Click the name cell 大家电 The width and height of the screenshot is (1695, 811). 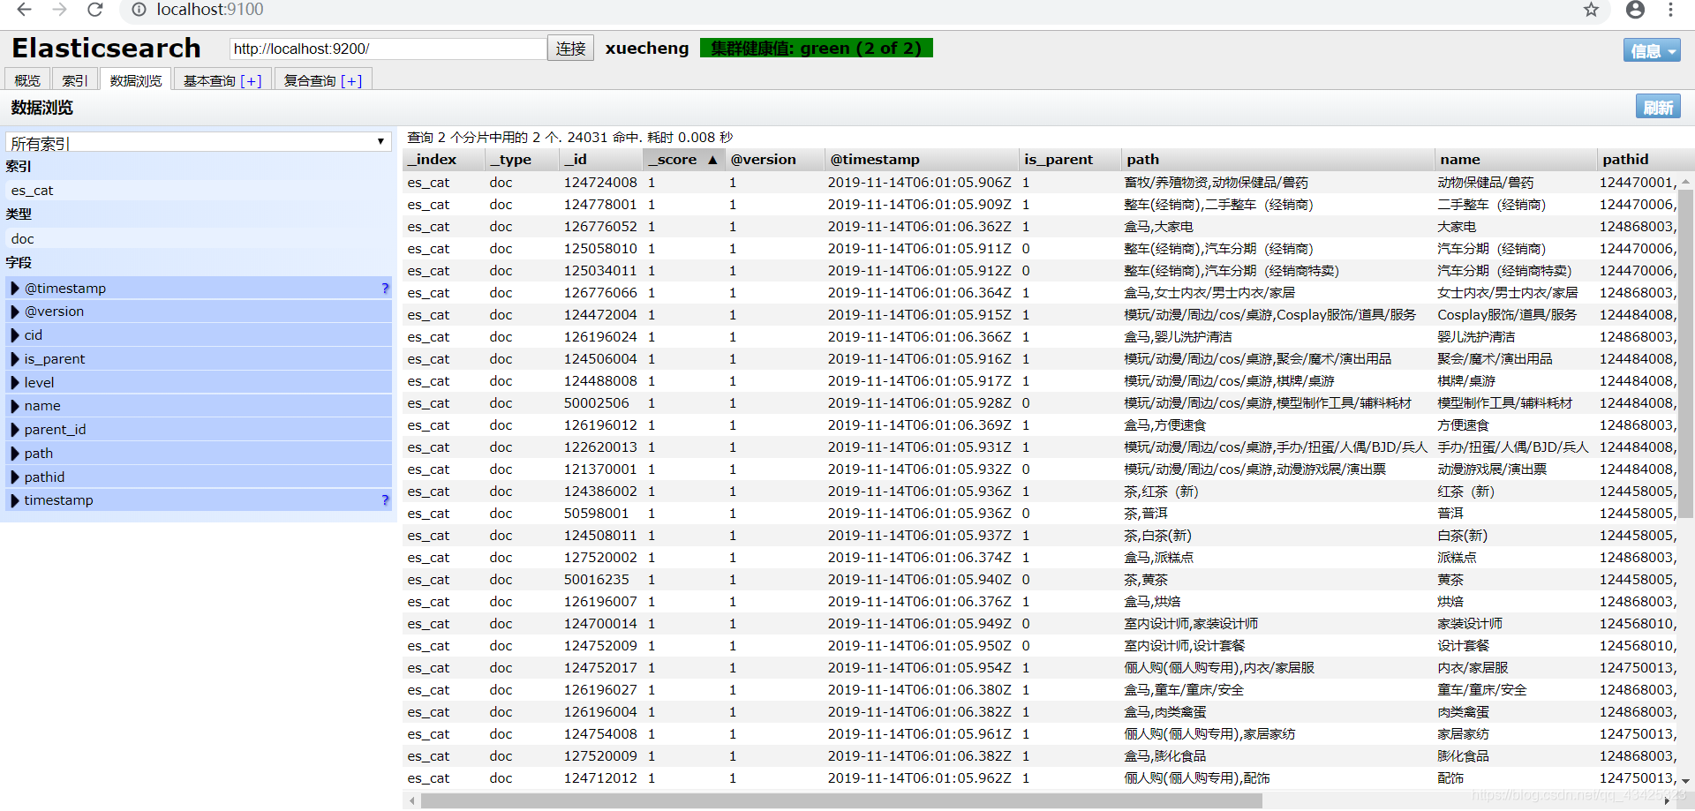(x=1457, y=227)
